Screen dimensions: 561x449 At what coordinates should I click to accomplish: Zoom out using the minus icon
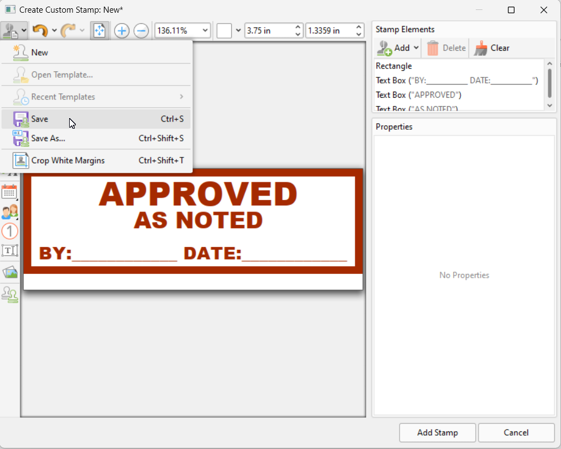point(141,30)
